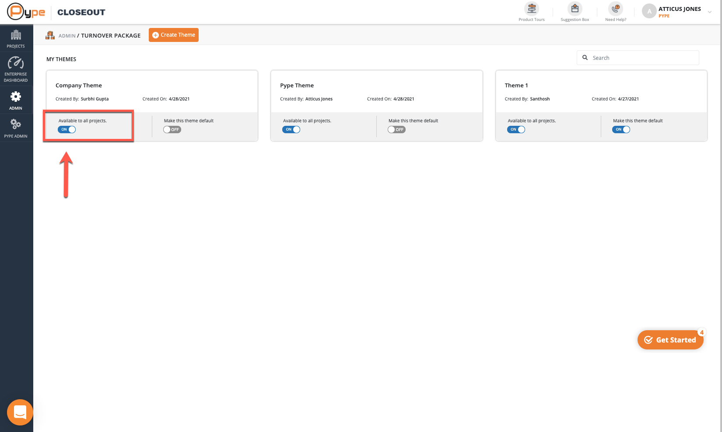Click creator name Surbhi Gupta

click(x=95, y=99)
